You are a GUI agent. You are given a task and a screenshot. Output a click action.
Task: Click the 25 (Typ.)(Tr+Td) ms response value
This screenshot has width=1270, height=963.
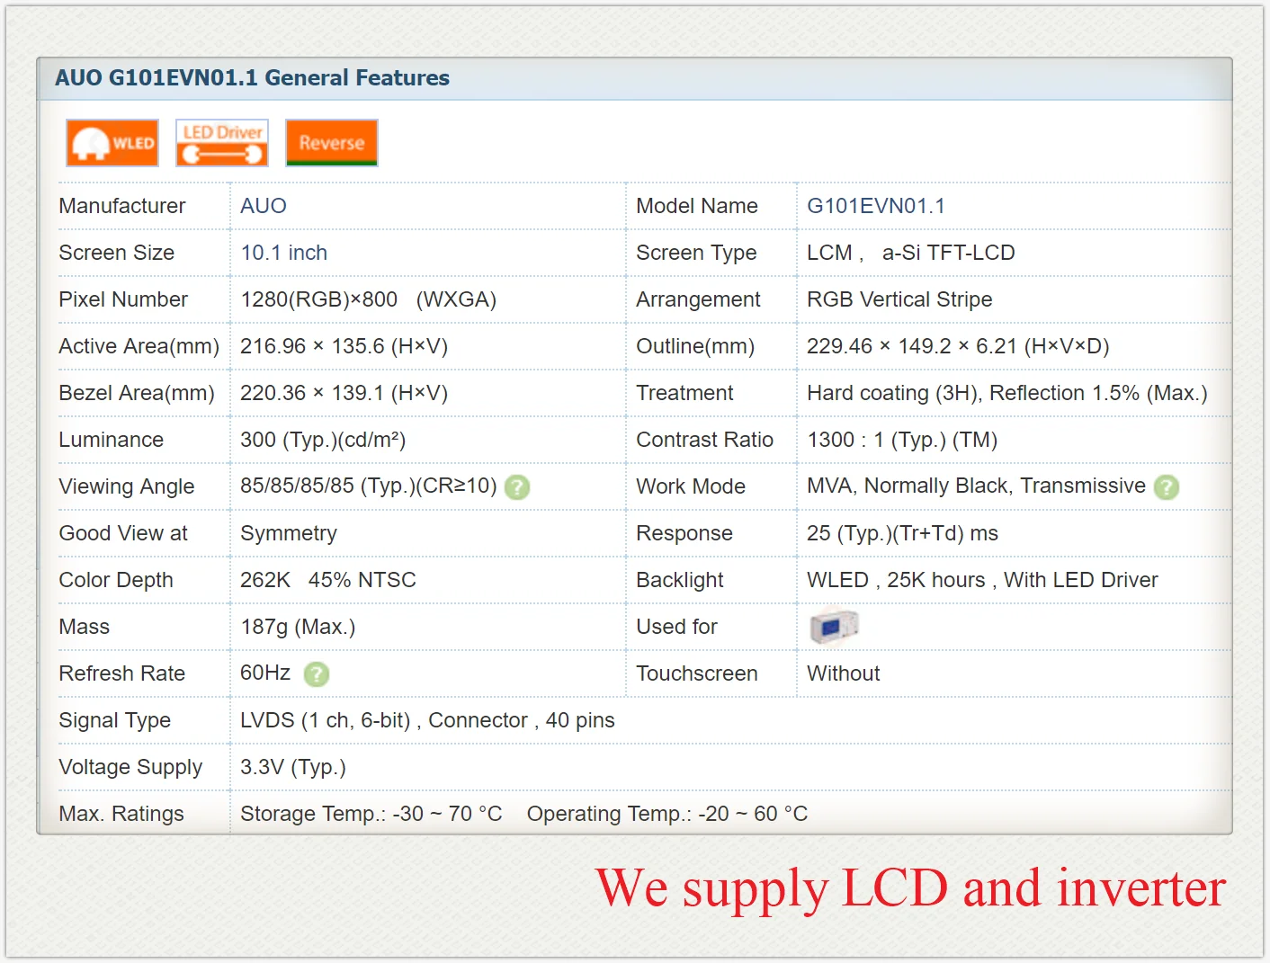(902, 533)
